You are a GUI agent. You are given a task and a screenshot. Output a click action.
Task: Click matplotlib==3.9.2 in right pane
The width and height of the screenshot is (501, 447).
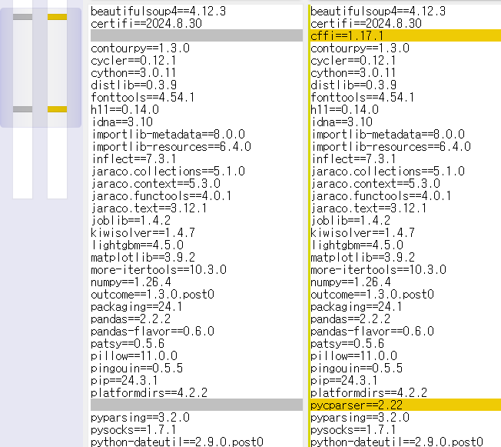coord(363,257)
